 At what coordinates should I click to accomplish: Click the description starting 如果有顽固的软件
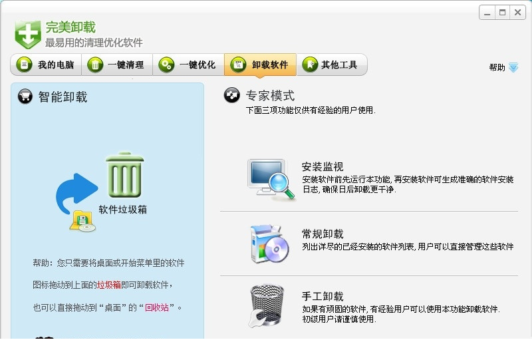click(401, 314)
